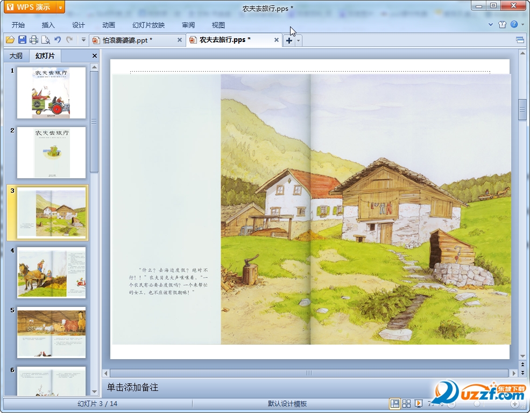Click the Undo arrow icon
530x413 pixels.
point(58,40)
